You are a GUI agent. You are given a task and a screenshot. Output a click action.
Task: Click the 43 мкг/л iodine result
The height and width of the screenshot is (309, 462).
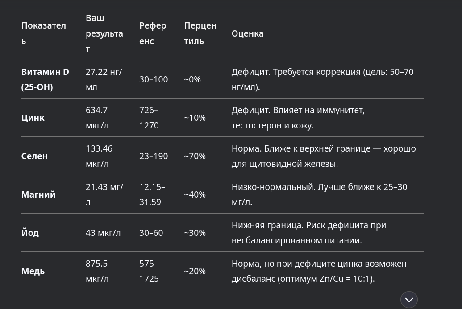103,232
